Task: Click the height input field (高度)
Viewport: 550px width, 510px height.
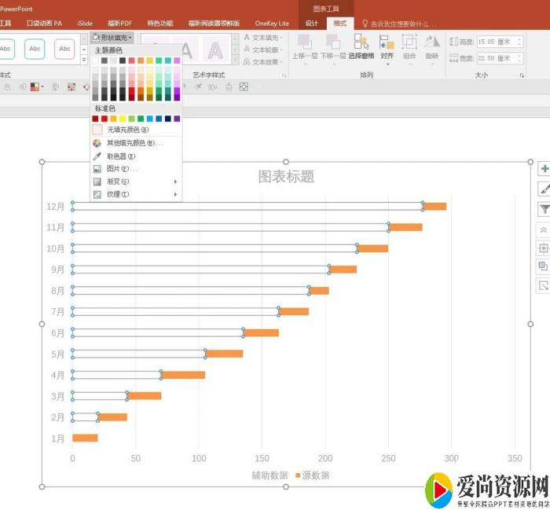Action: pos(493,41)
